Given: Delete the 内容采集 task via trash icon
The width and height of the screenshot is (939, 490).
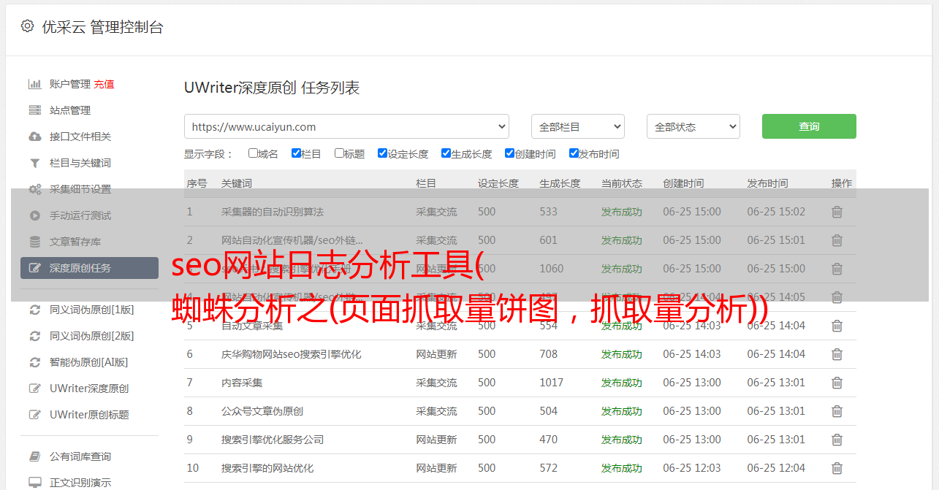Looking at the screenshot, I should (837, 383).
